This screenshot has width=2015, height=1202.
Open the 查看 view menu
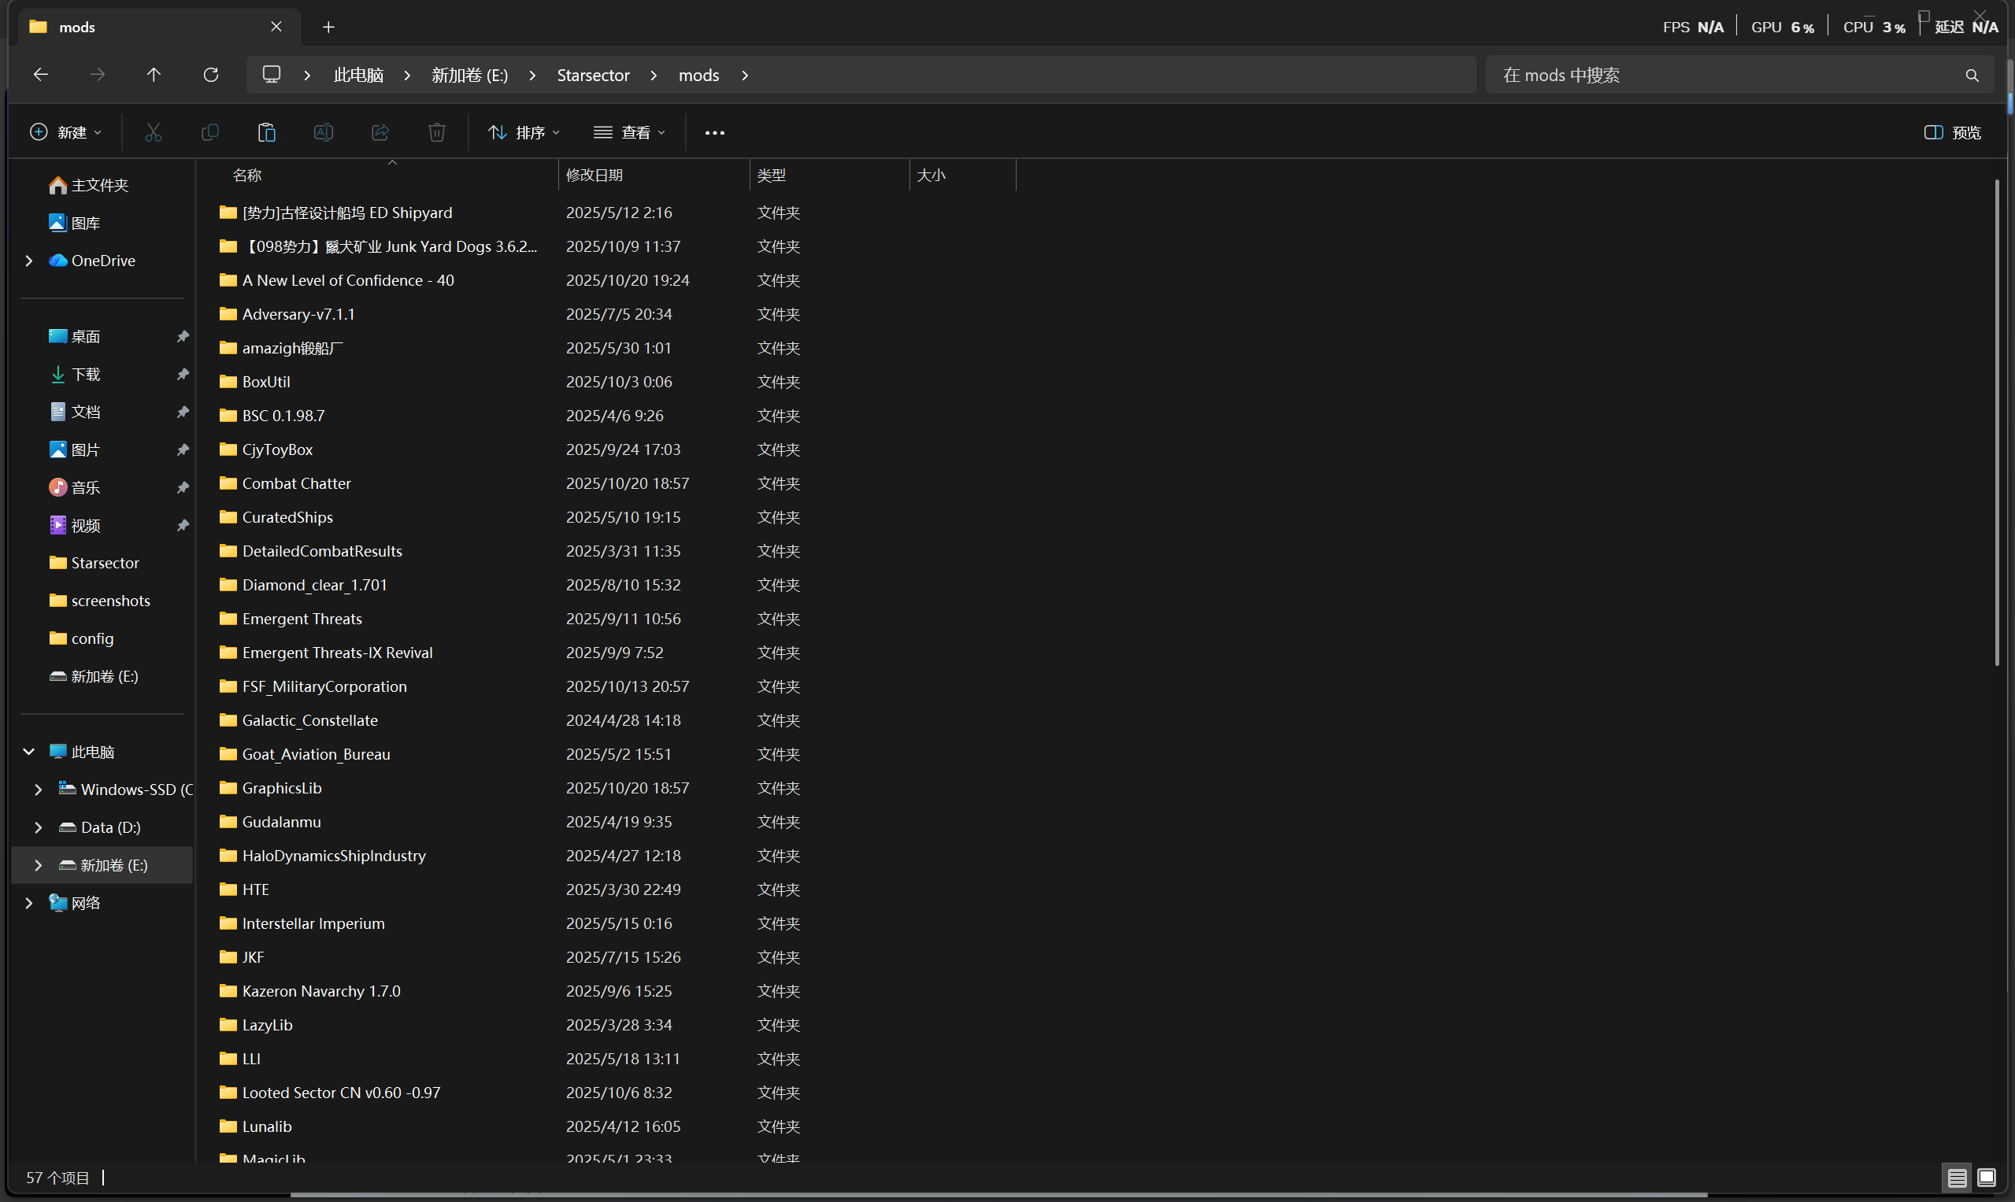(x=629, y=132)
